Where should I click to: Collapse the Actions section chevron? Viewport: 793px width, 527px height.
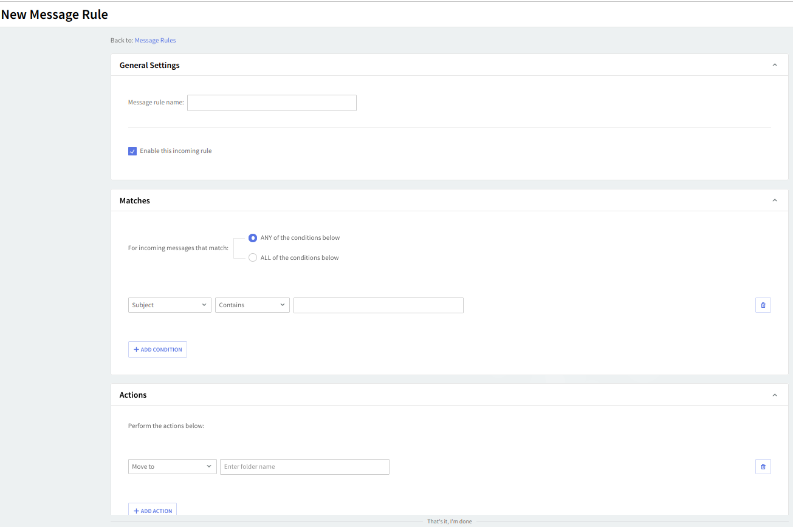[774, 395]
